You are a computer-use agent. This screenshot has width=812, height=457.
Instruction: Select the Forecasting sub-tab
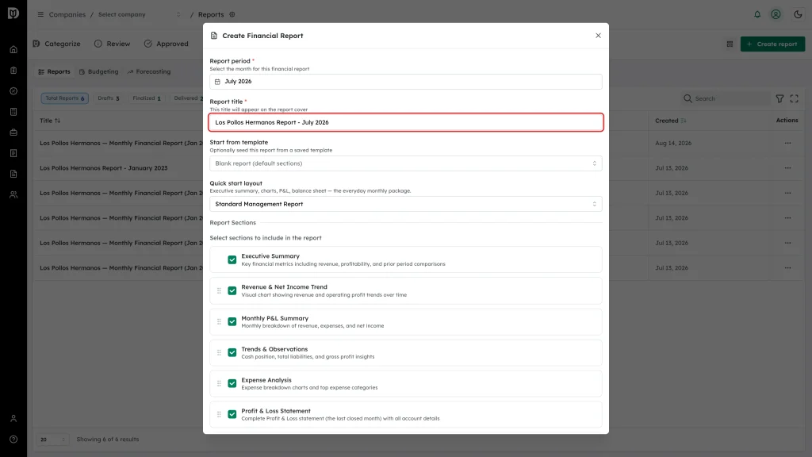click(x=149, y=71)
